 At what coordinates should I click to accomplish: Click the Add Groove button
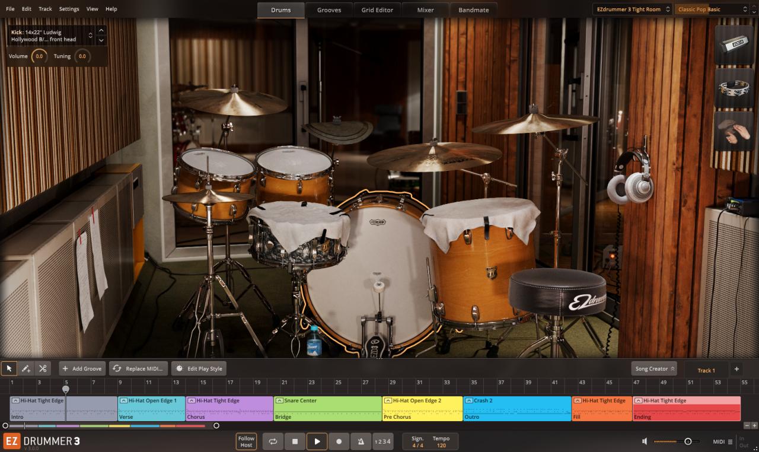click(82, 368)
